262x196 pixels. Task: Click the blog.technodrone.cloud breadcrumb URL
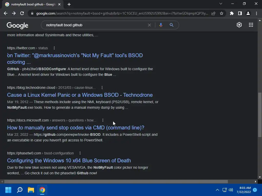pyautogui.click(x=51, y=88)
